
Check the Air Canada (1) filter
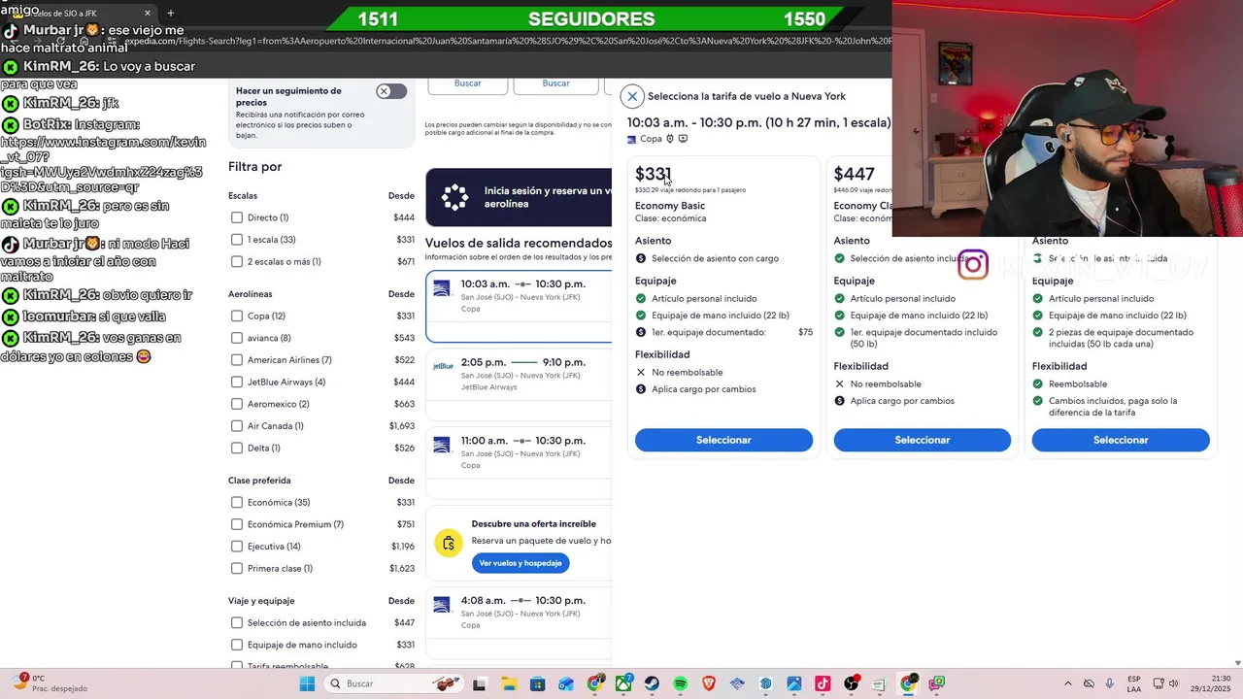pos(237,426)
